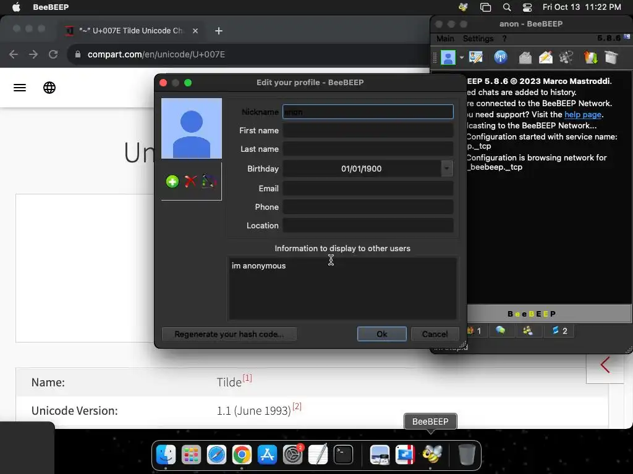This screenshot has width=633, height=474.
Task: Open Google Chrome from the Dock
Action: pos(242,455)
